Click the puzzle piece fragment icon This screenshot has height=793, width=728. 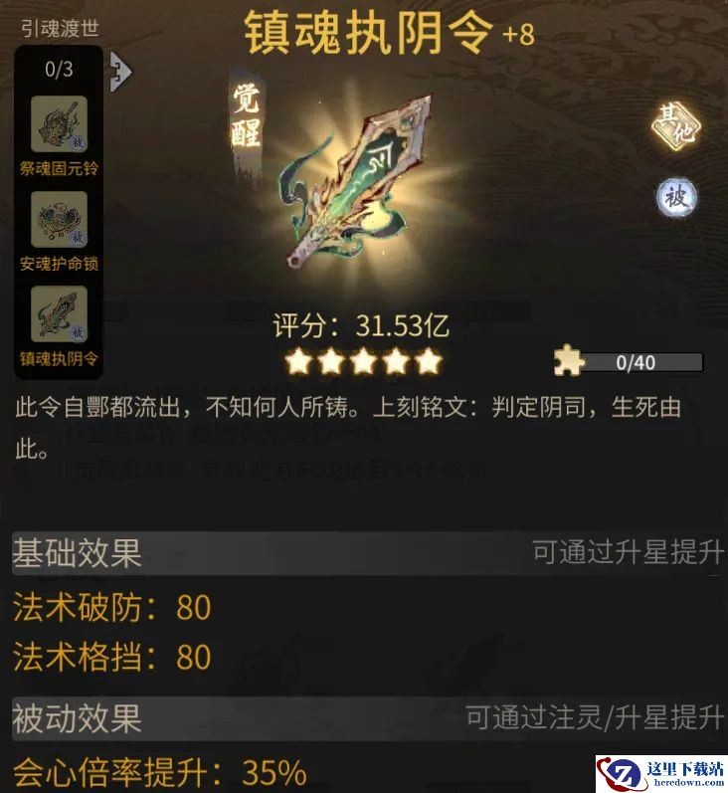pos(569,360)
